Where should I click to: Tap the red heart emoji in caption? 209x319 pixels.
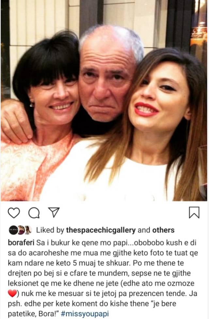pos(12,294)
